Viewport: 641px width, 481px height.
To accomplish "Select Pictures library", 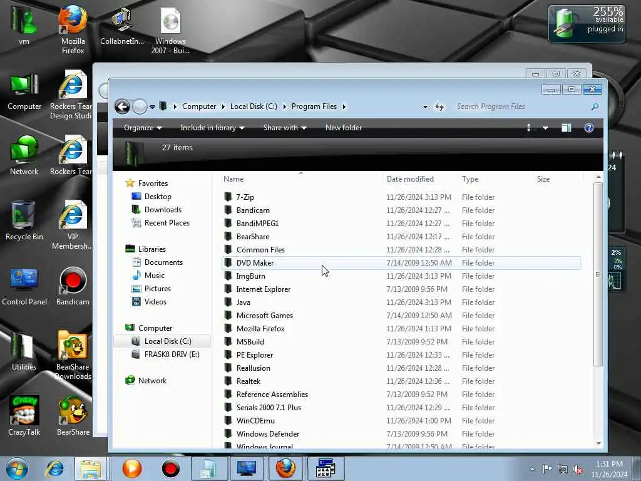I will coord(157,288).
